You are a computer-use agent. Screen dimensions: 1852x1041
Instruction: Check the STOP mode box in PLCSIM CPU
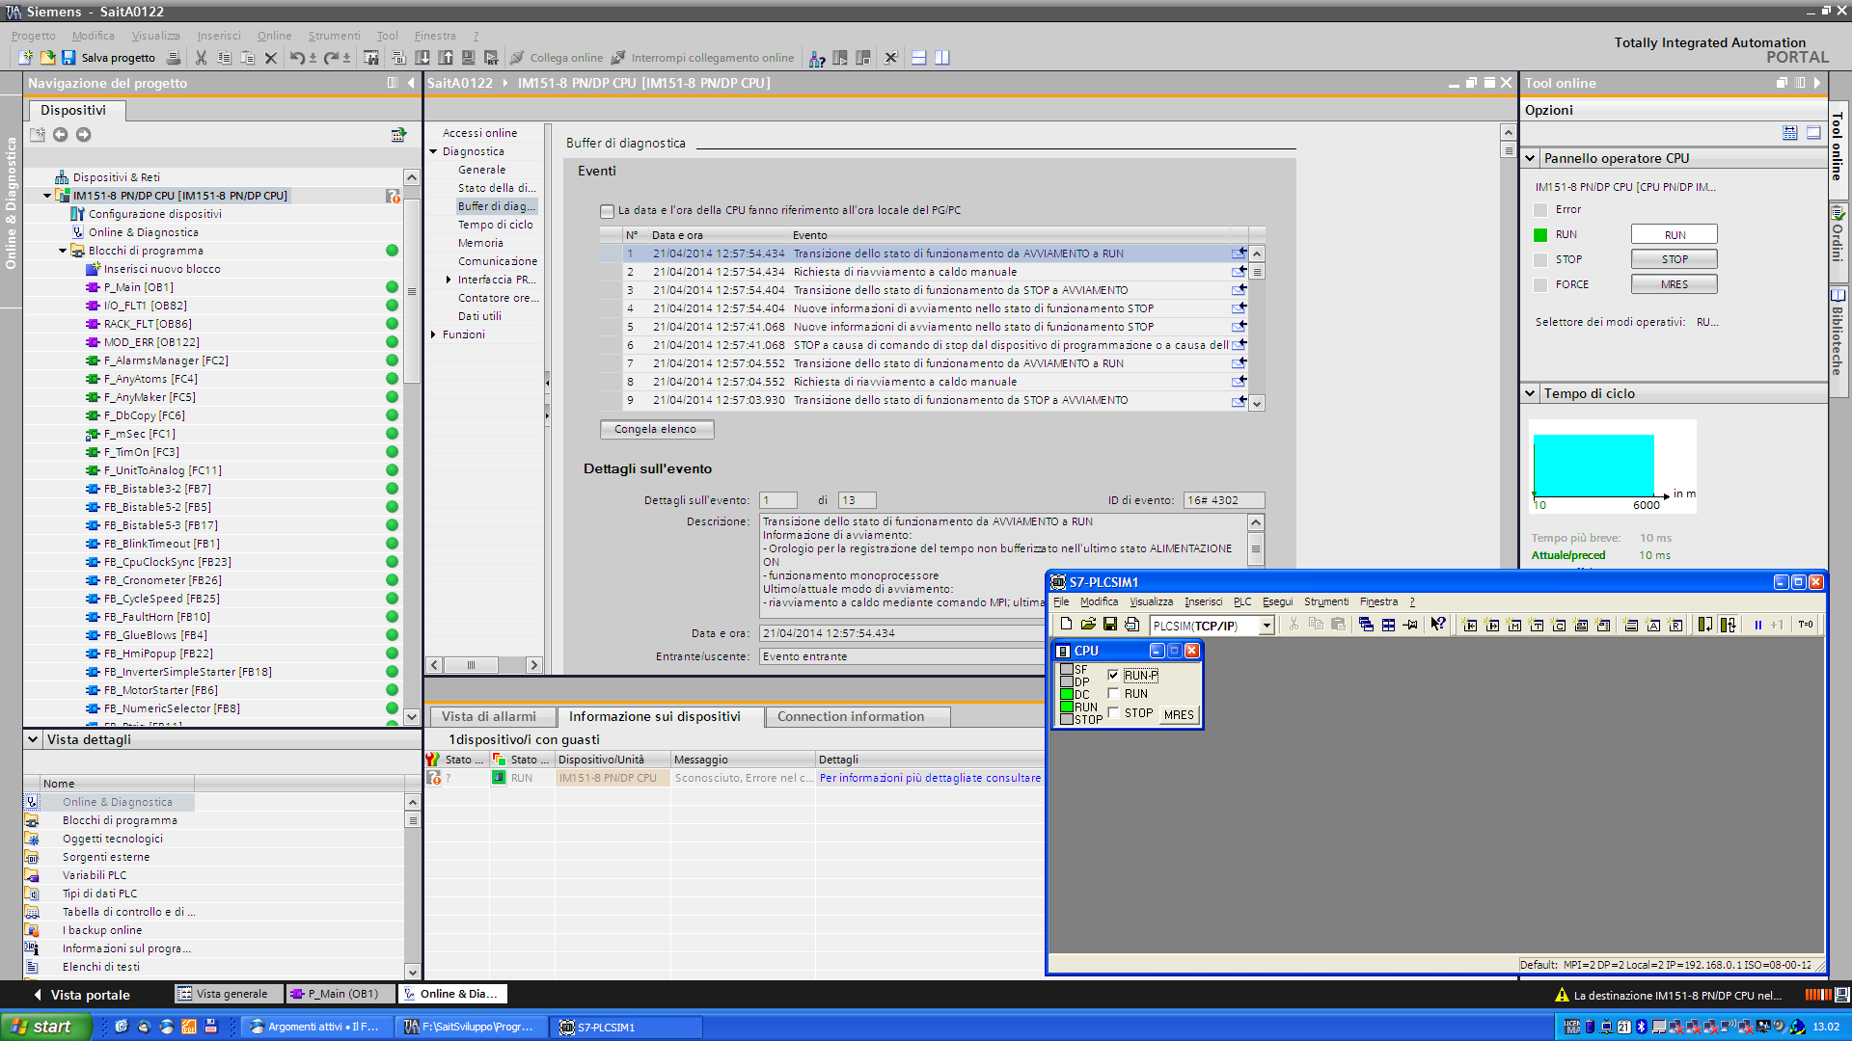point(1114,713)
